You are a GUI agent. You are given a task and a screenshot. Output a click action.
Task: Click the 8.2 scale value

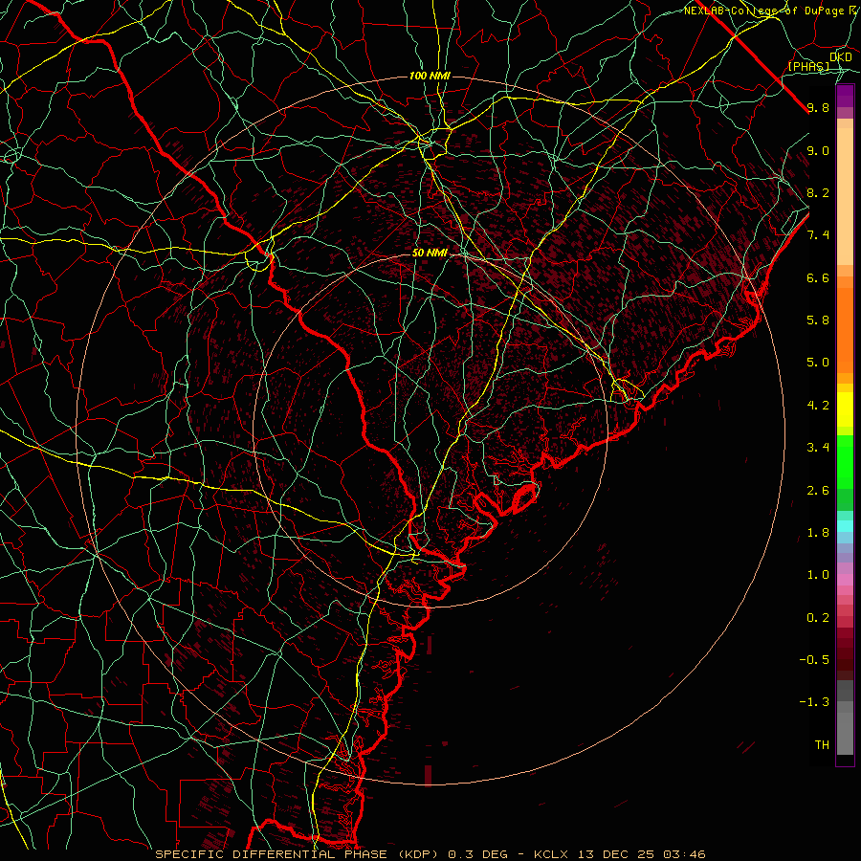point(818,192)
